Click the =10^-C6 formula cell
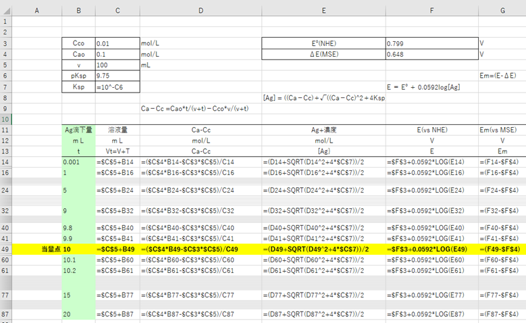Viewport: 526px width, 323px height. (117, 87)
